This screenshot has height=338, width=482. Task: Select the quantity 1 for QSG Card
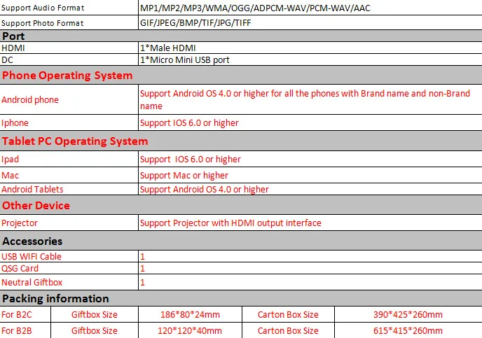(142, 268)
